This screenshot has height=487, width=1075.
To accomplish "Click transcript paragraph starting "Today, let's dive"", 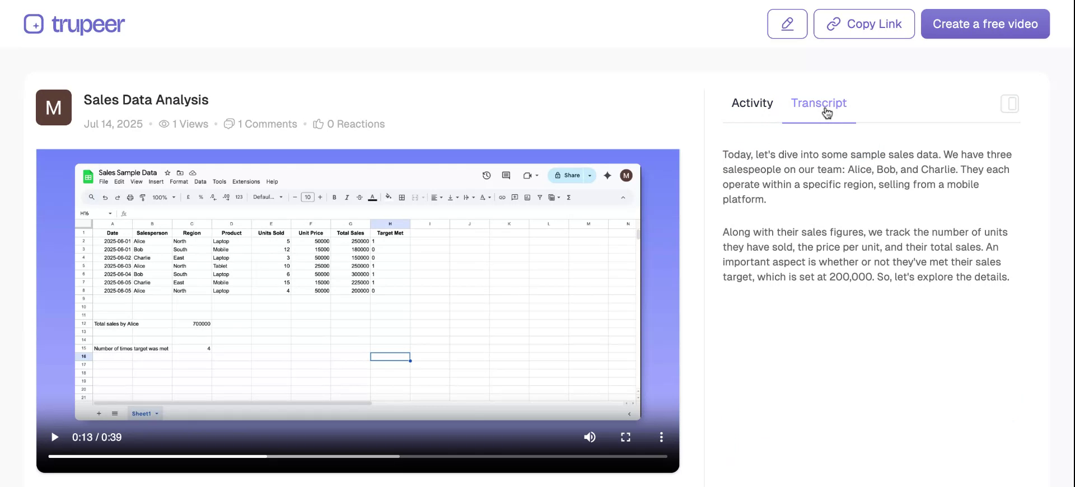I will [867, 177].
